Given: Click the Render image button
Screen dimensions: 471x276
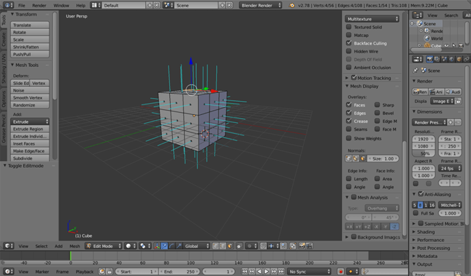Looking at the screenshot, I should click(x=418, y=92).
